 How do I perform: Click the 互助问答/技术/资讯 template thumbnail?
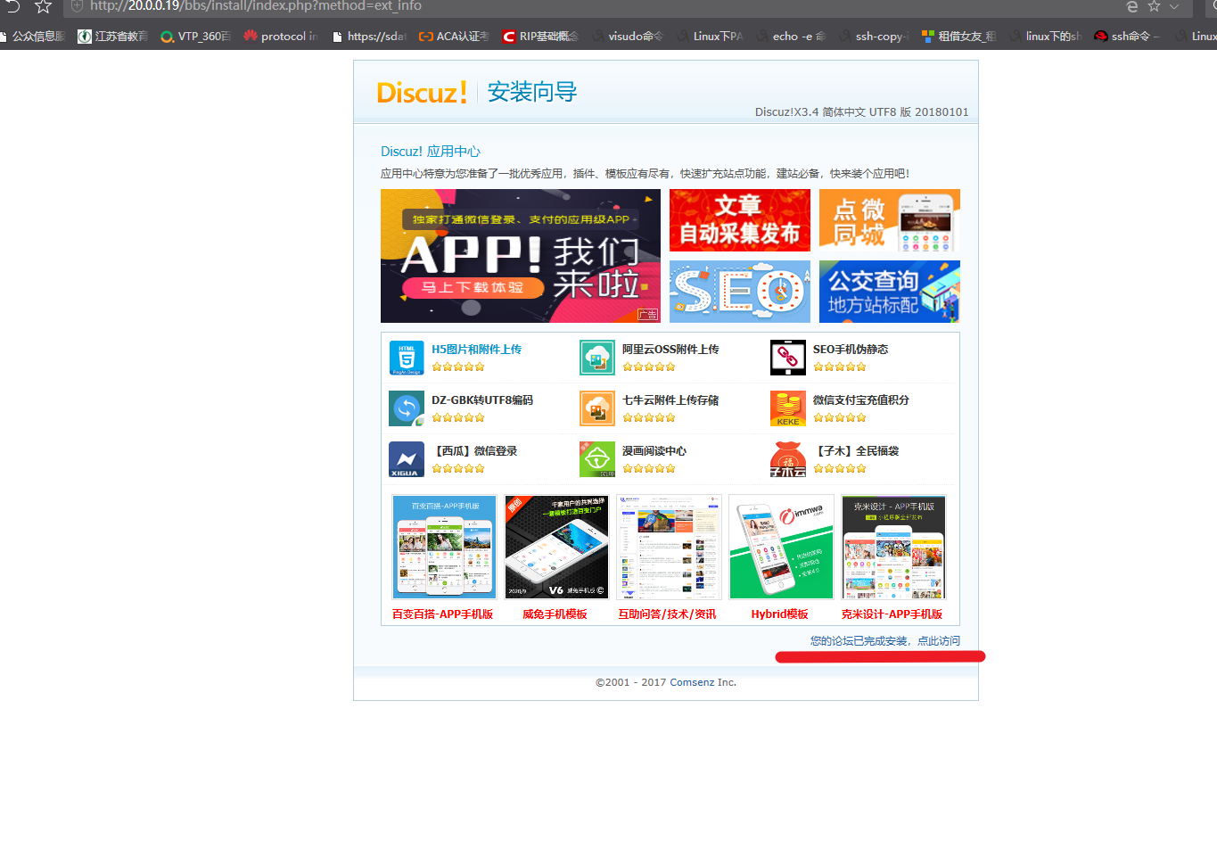coord(669,547)
